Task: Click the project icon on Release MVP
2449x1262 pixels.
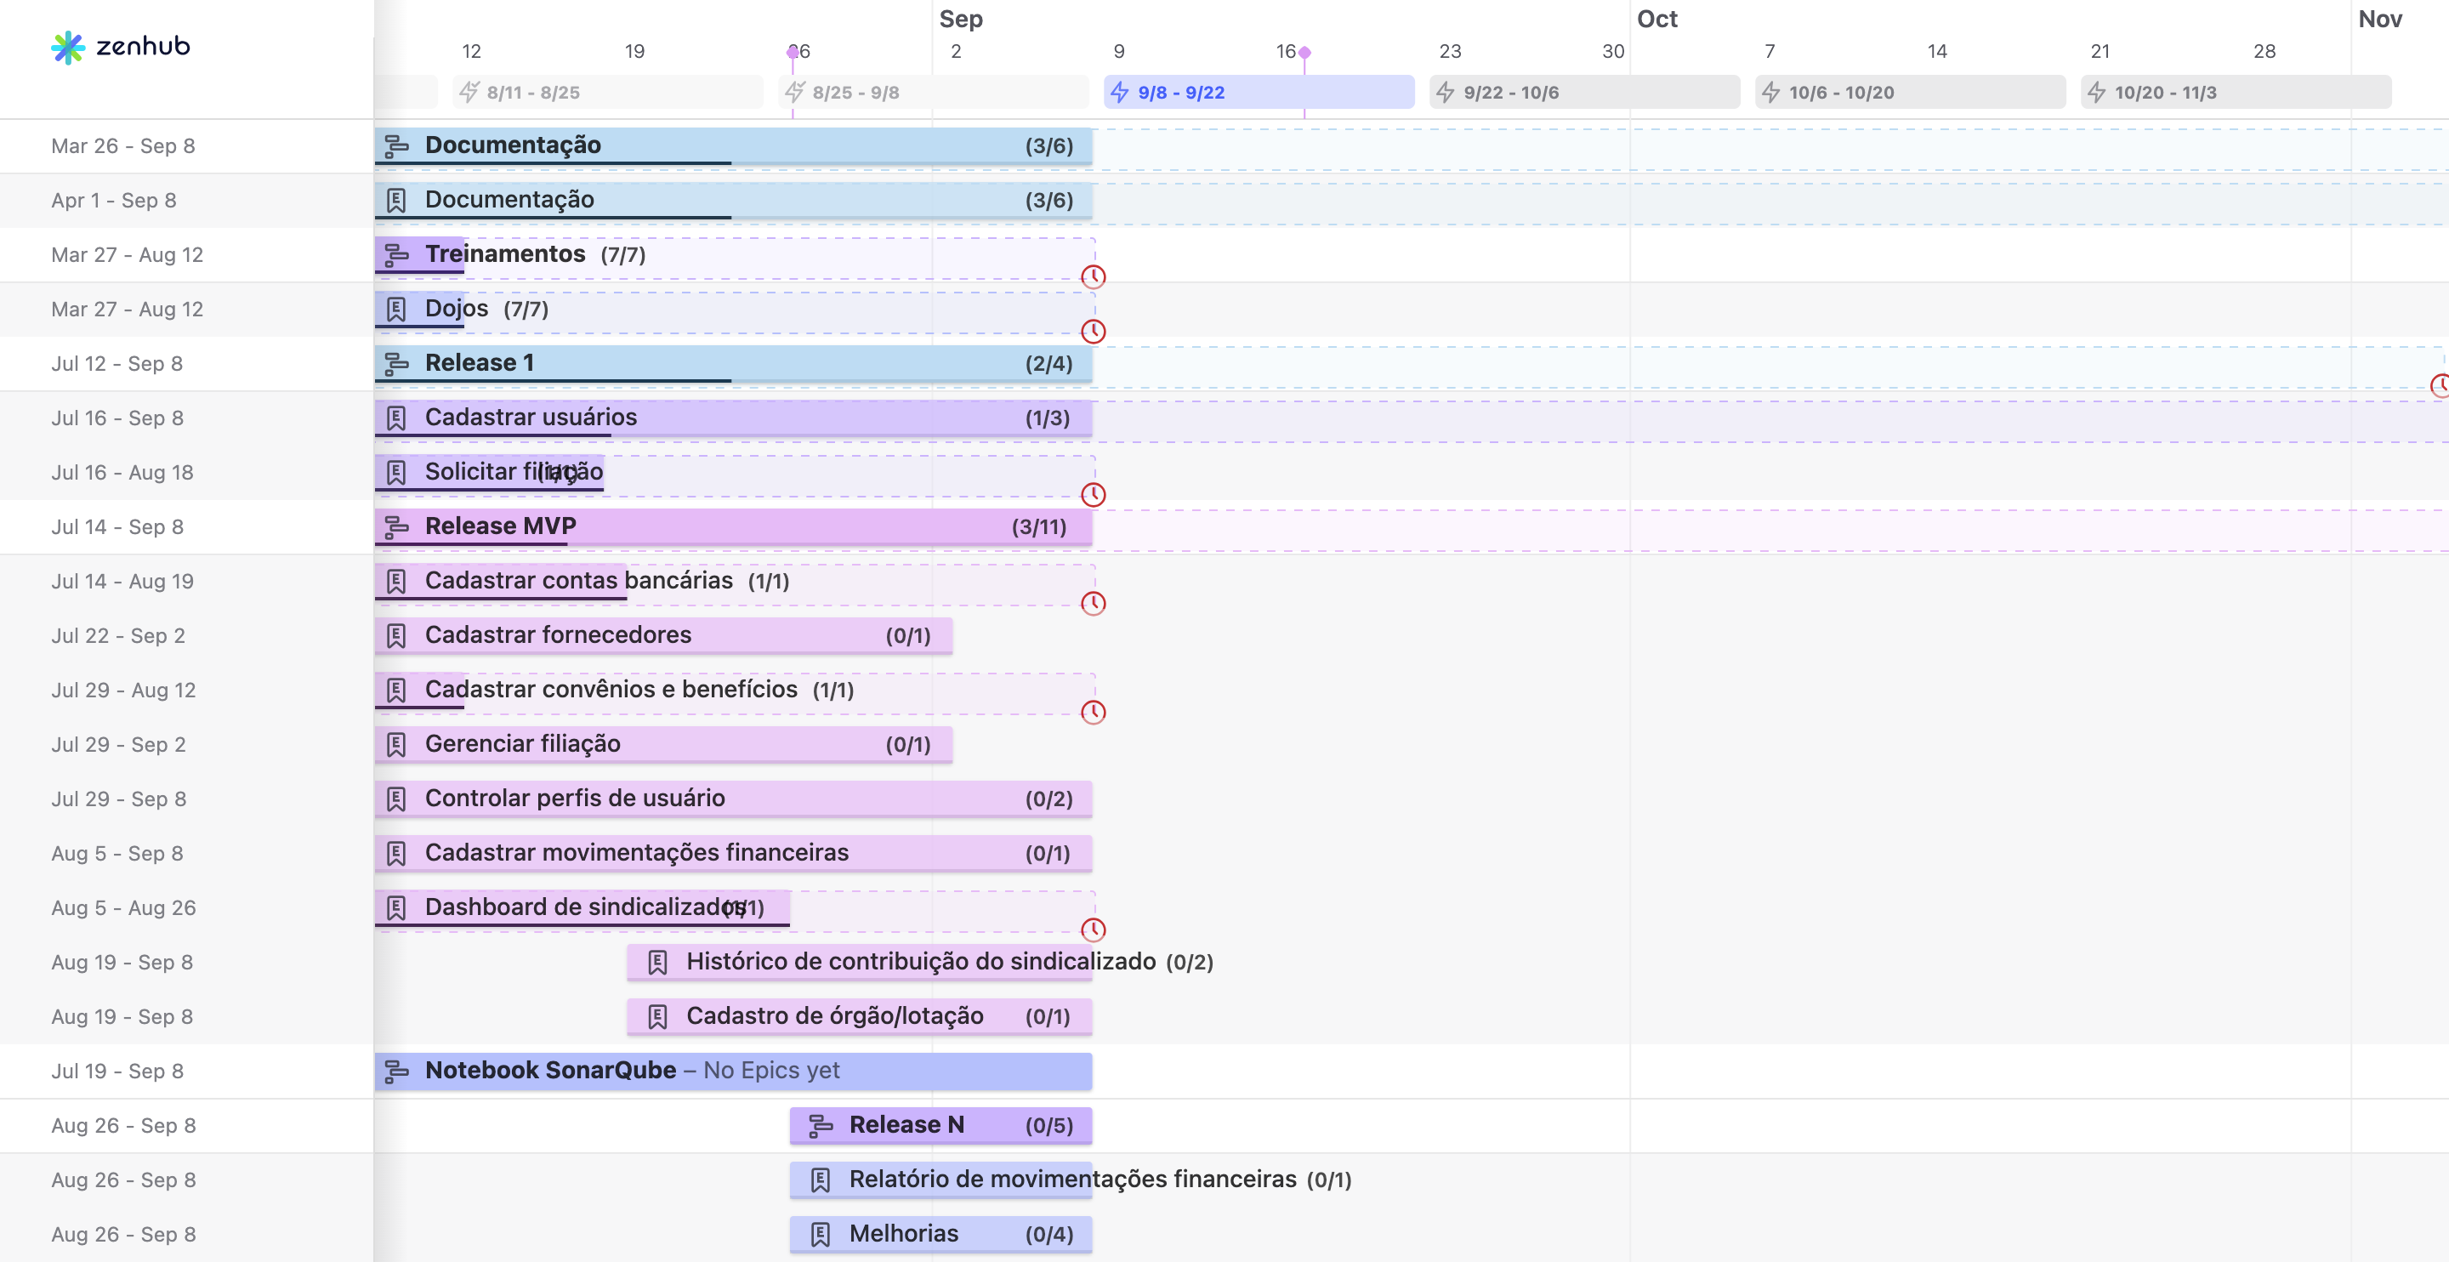Action: tap(396, 527)
